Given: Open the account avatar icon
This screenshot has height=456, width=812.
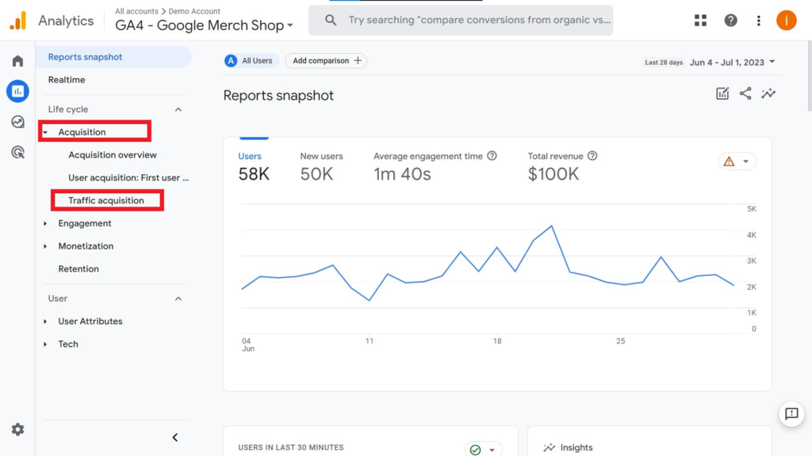Looking at the screenshot, I should pos(786,20).
